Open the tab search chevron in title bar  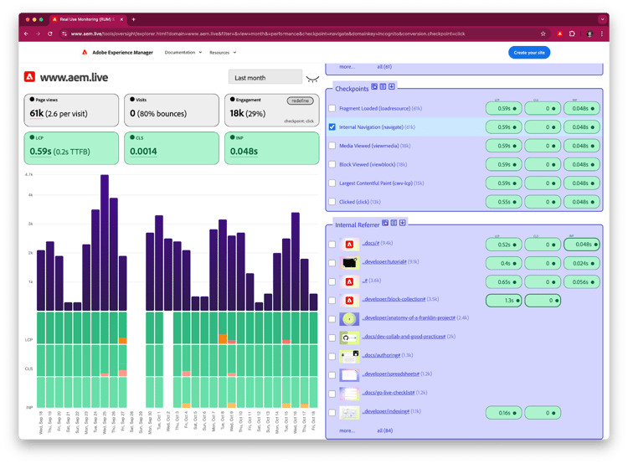coord(602,19)
